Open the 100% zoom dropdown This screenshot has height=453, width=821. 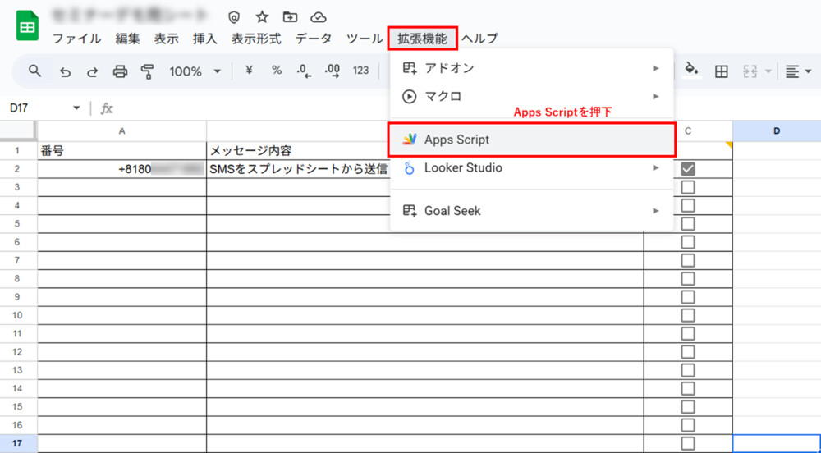point(195,71)
